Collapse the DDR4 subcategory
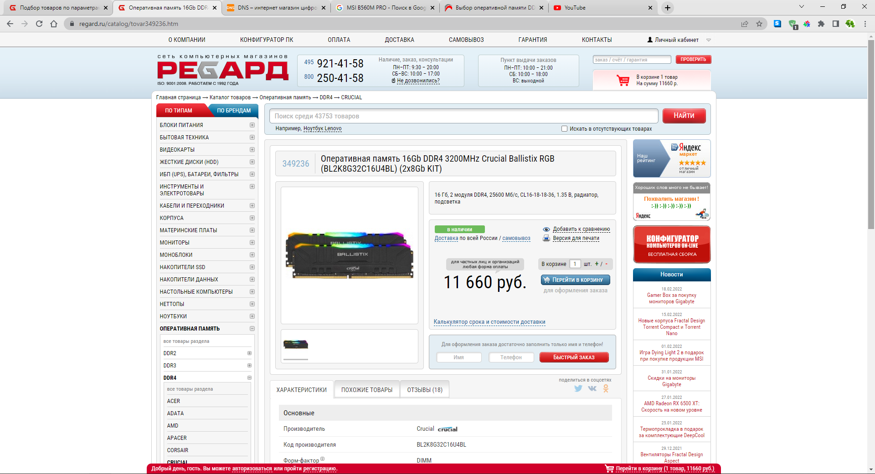Viewport: 875px width, 474px height. 249,378
